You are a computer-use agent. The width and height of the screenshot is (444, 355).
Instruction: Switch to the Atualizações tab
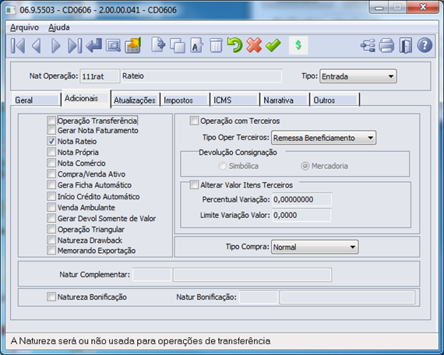point(135,100)
